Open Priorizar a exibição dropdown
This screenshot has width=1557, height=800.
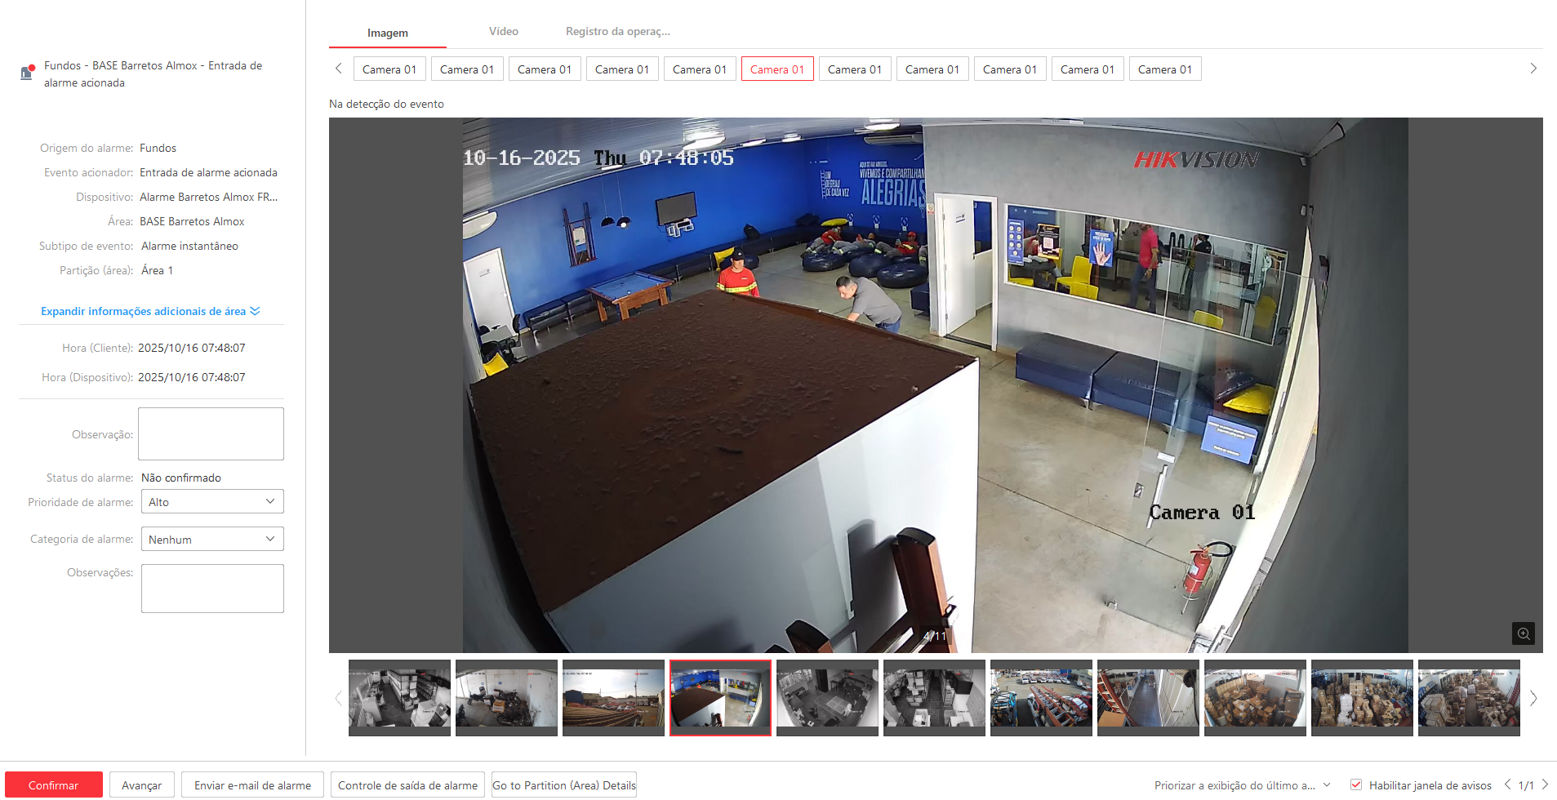(1242, 785)
